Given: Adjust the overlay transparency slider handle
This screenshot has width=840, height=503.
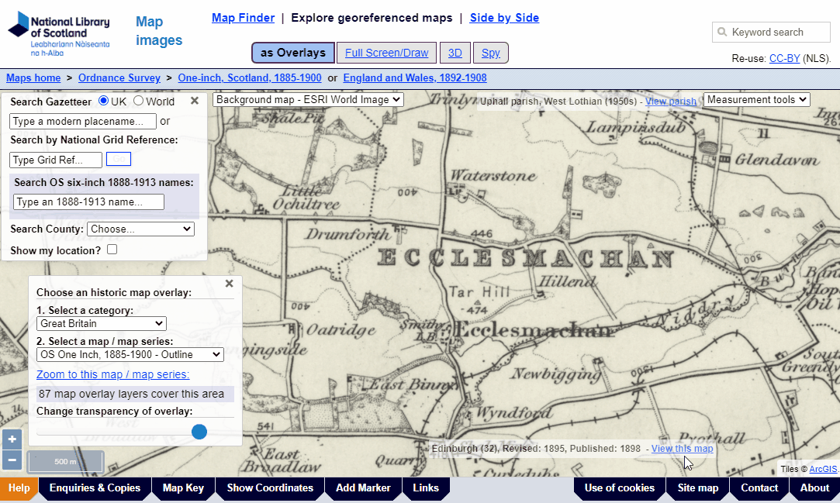Looking at the screenshot, I should click(x=199, y=432).
